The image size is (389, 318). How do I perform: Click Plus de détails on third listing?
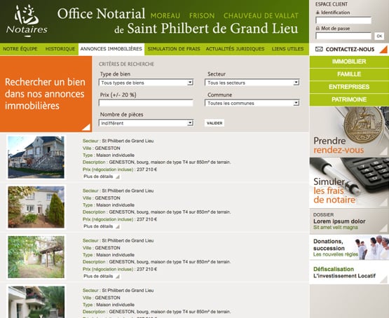(x=102, y=276)
